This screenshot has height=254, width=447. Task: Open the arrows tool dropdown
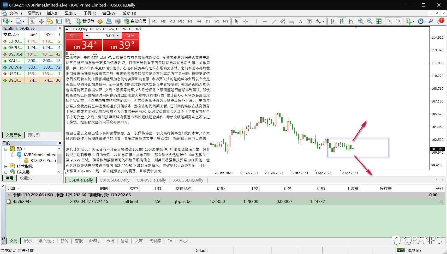323,21
